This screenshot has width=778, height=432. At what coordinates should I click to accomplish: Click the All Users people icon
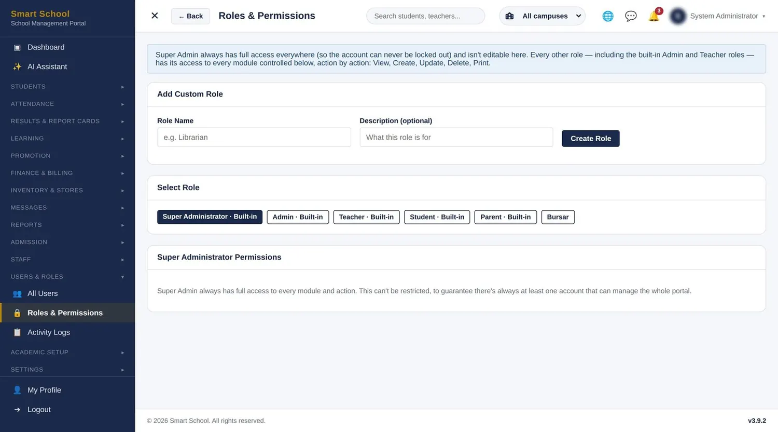click(x=17, y=293)
